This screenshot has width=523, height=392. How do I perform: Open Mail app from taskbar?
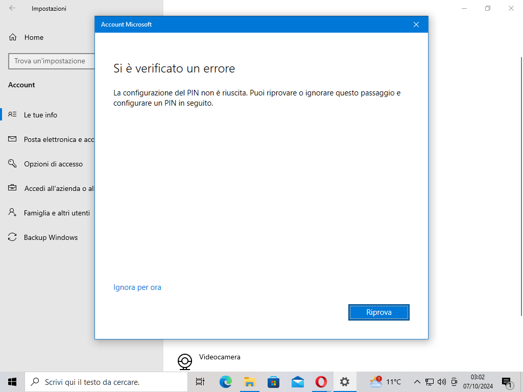coord(298,382)
